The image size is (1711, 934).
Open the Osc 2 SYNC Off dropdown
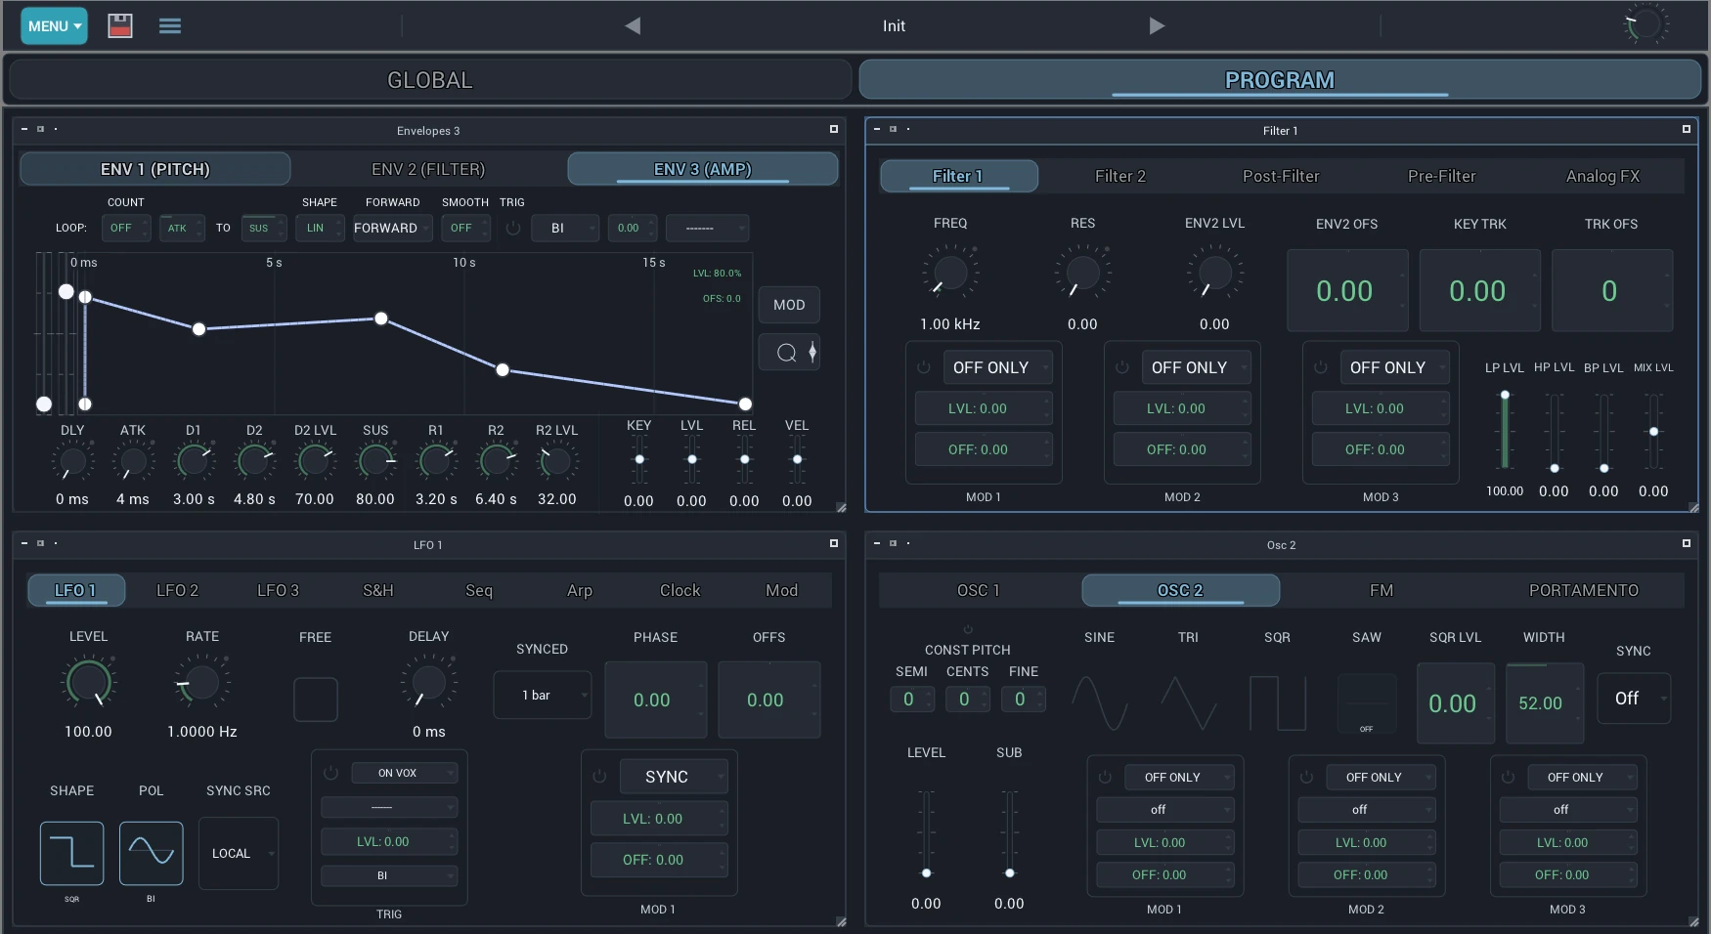click(1634, 699)
